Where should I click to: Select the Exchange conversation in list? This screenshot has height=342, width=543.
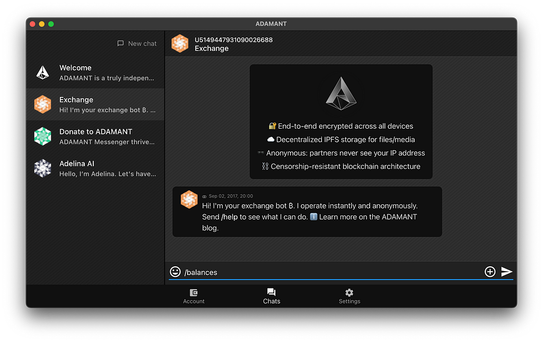tap(95, 104)
